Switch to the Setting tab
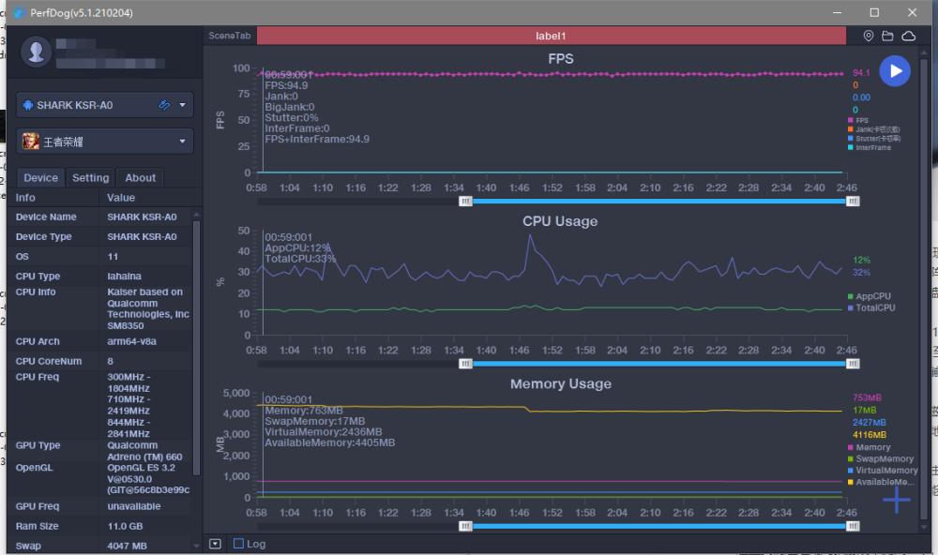Screen dimensions: 938x555 click(x=90, y=178)
